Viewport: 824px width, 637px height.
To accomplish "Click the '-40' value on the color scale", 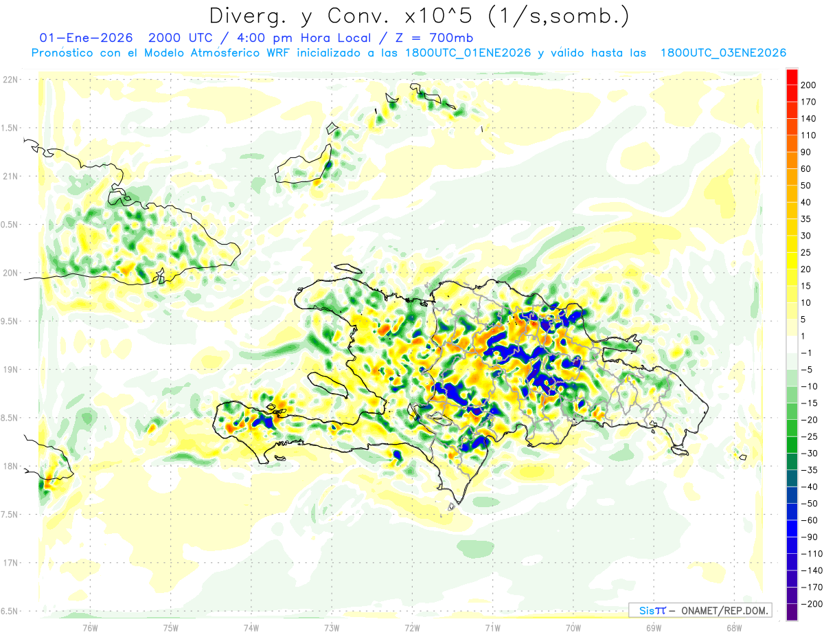I will coord(809,487).
